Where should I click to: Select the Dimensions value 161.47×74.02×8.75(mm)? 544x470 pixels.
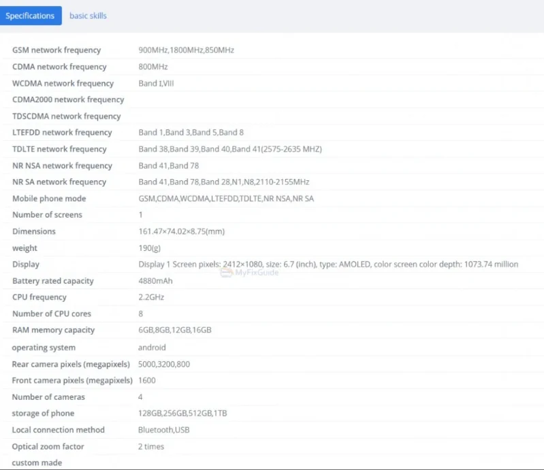point(182,231)
